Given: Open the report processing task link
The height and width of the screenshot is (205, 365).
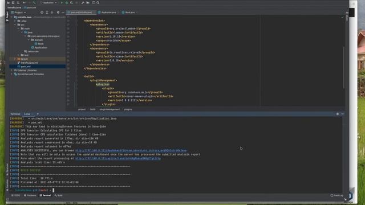Looking at the screenshot, I should [x=118, y=158].
